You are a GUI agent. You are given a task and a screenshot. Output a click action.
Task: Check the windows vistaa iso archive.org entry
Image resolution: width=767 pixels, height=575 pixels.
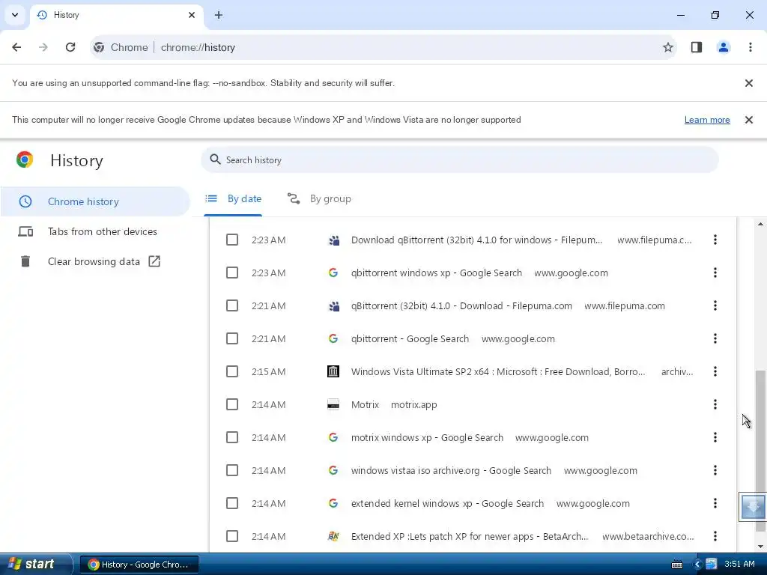[x=232, y=470]
